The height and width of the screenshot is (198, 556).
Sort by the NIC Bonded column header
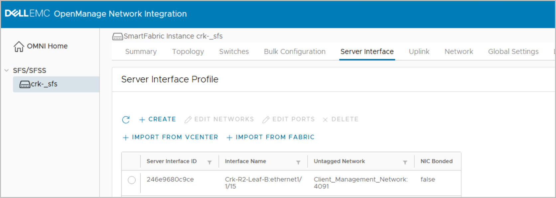[436, 161]
